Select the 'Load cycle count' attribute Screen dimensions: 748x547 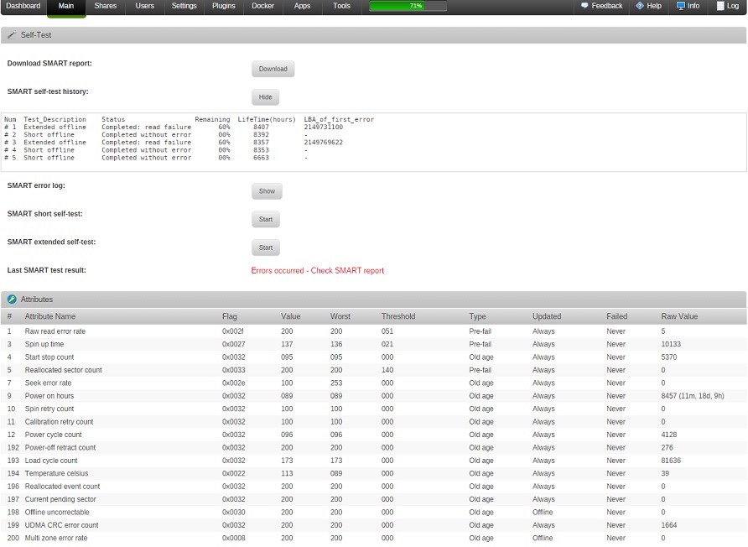(51, 460)
